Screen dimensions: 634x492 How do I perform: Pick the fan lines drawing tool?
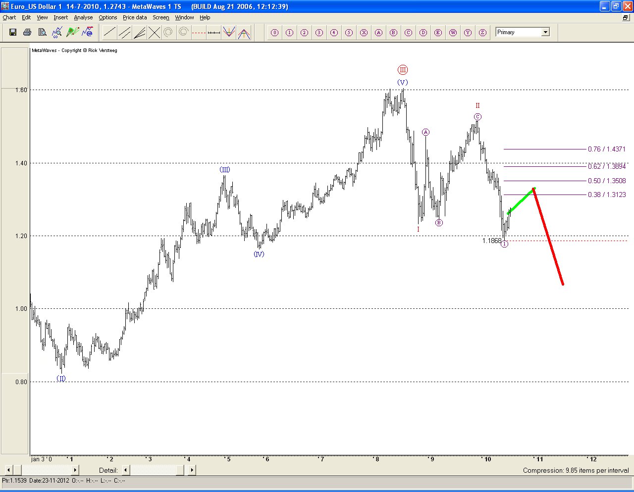pyautogui.click(x=139, y=33)
